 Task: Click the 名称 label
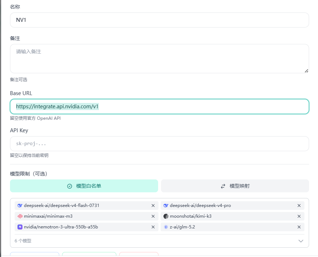tap(15, 7)
